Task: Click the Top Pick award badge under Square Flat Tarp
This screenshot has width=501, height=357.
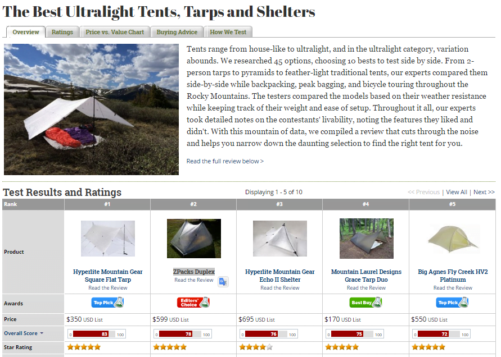Action: click(107, 303)
